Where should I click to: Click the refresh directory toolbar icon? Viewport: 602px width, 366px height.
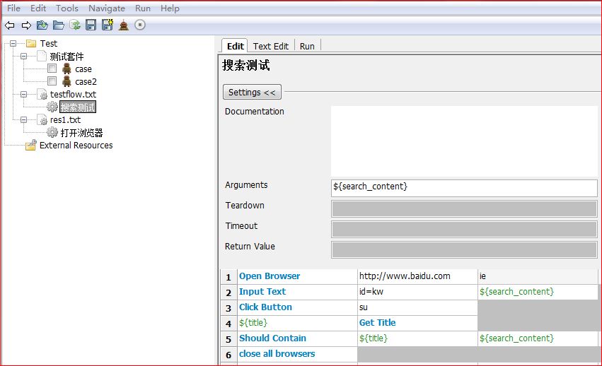(x=75, y=25)
